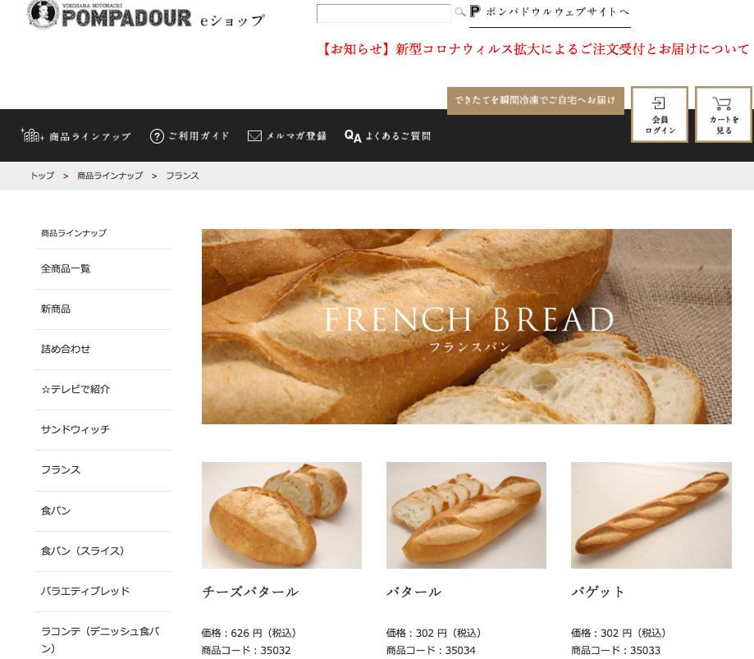Viewport: 754px width, 659px height.
Task: Click the Pompadour logo emblem
Action: coord(43,15)
